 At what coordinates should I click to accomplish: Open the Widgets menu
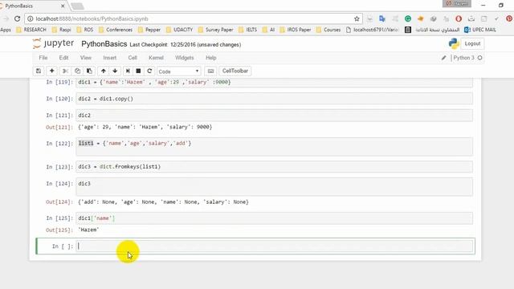tap(184, 58)
